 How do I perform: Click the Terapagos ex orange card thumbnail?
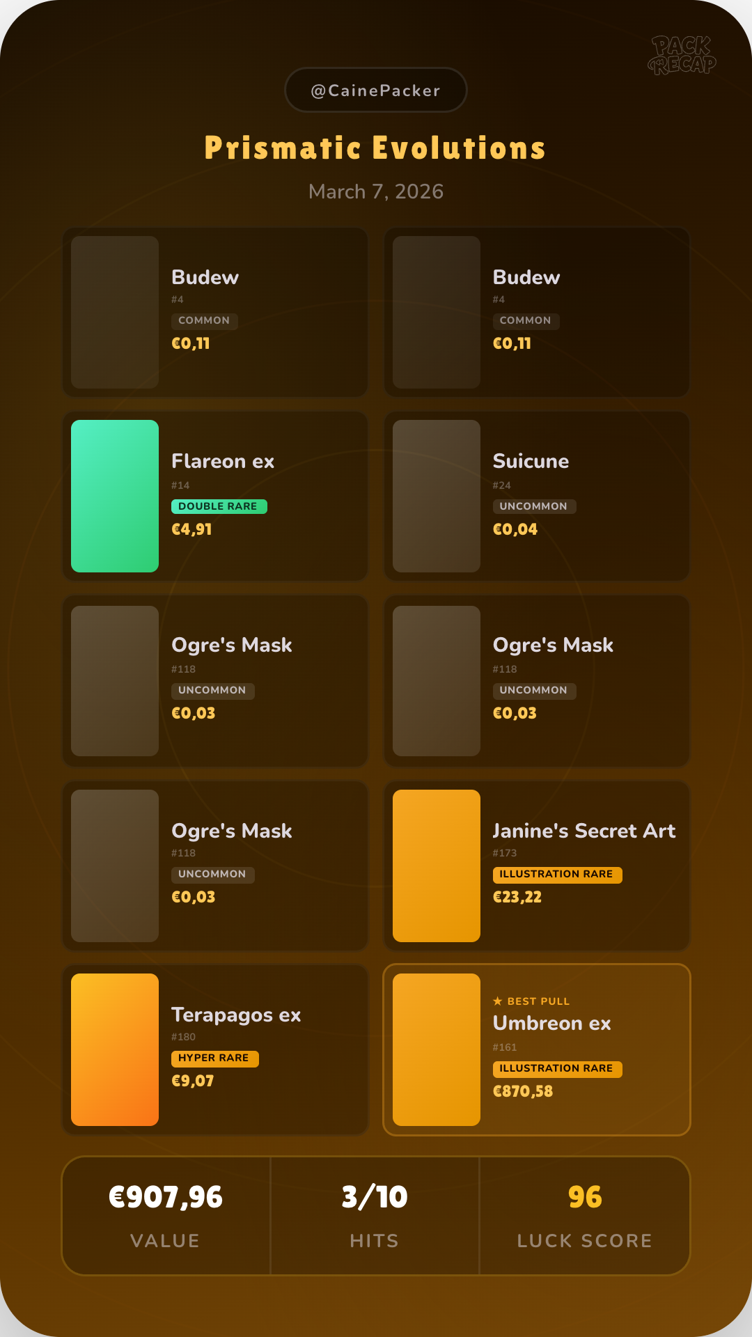pos(115,1049)
